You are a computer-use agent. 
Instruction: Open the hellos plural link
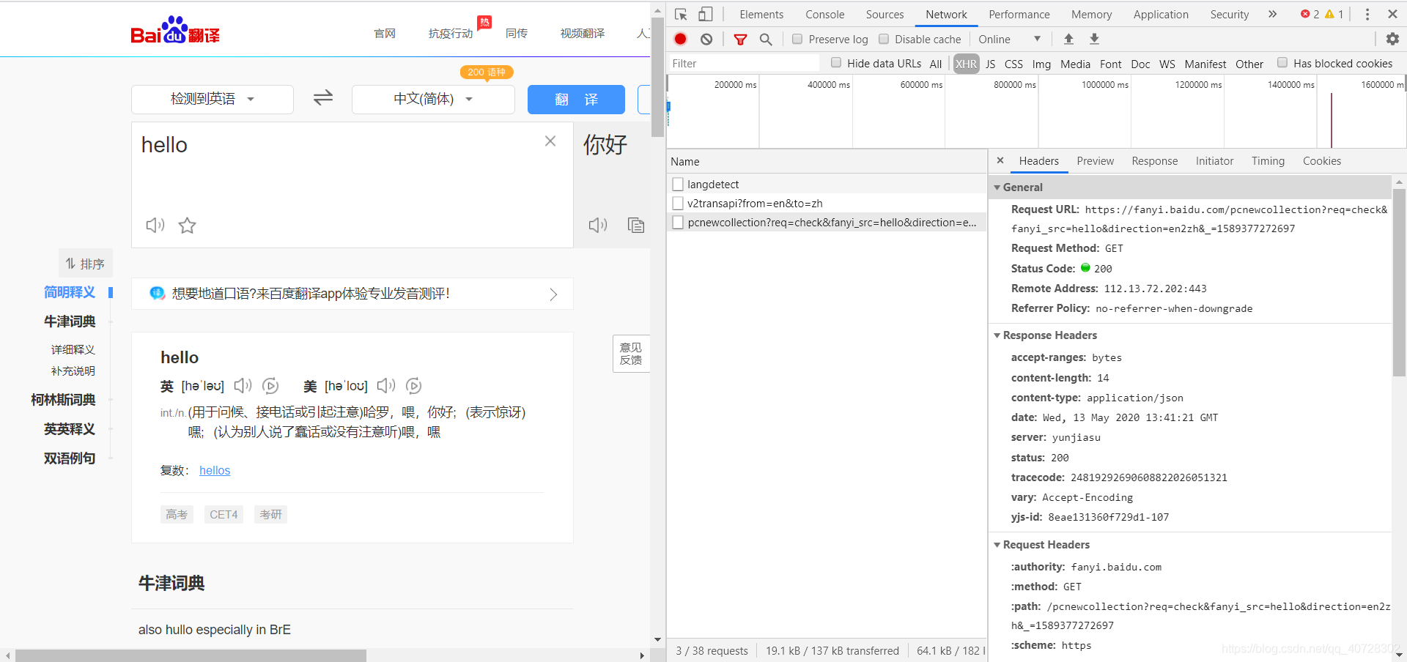pos(215,470)
